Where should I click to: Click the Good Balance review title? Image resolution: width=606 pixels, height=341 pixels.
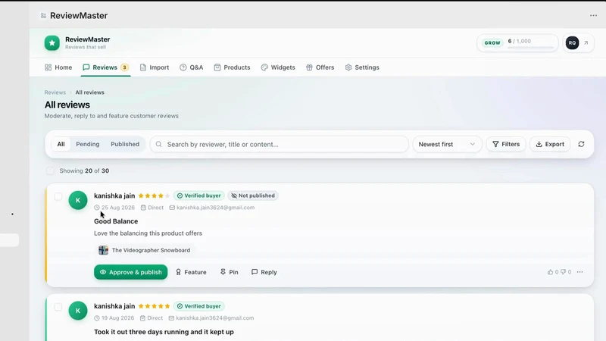pos(116,221)
